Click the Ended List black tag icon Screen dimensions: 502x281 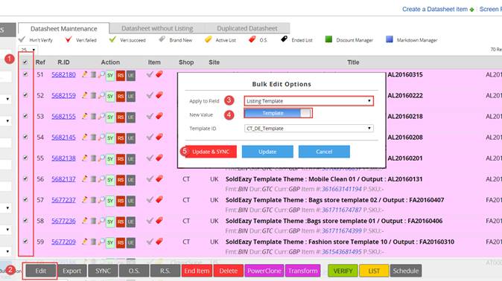(x=284, y=39)
